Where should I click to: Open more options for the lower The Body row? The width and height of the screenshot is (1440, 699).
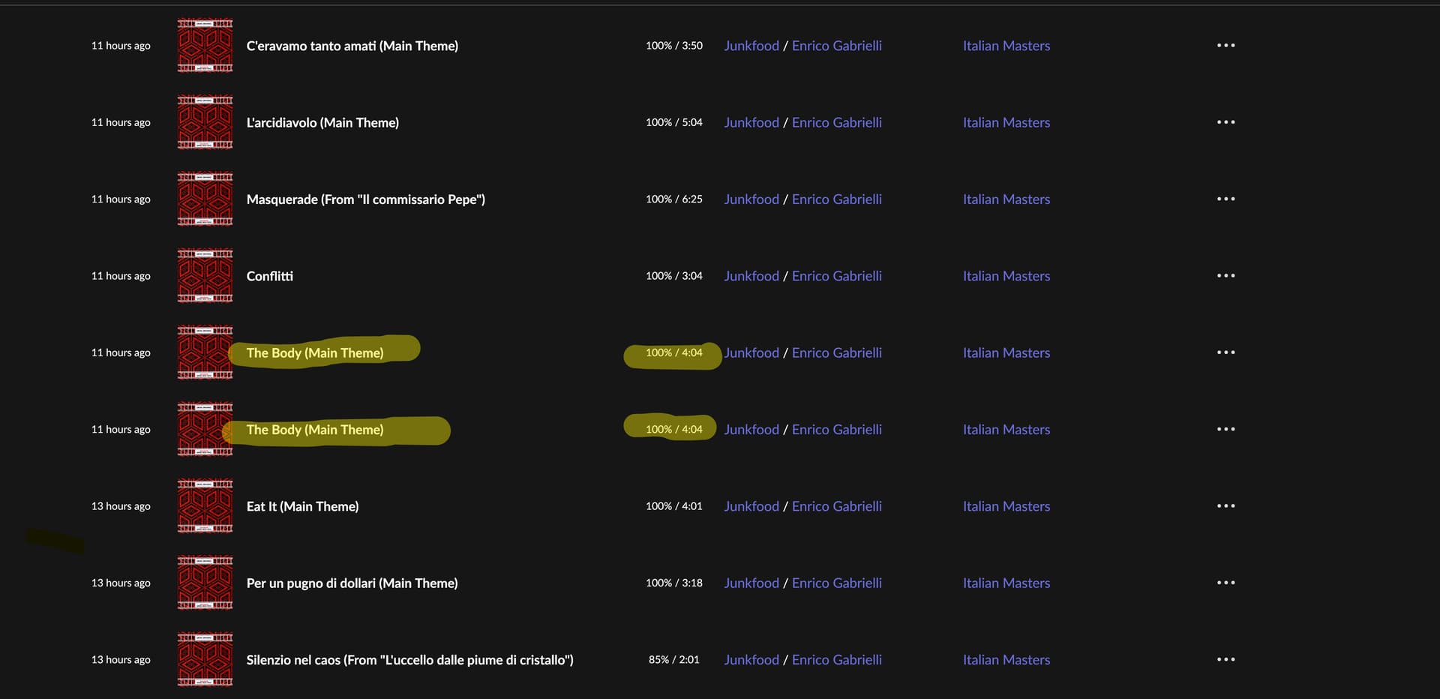point(1225,429)
